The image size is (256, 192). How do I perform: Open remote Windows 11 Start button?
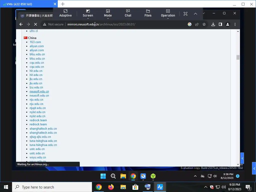pos(103,176)
